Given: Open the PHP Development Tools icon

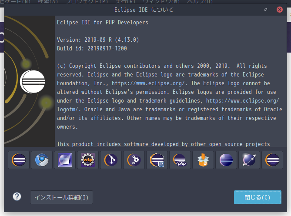Looking at the screenshot, I should (180, 160).
